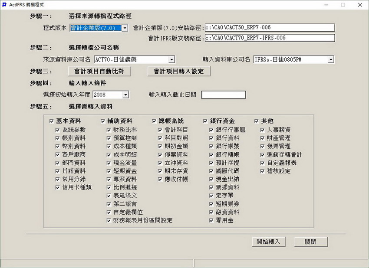Click the 開始轉入 button
369x268 pixels.
click(269, 242)
